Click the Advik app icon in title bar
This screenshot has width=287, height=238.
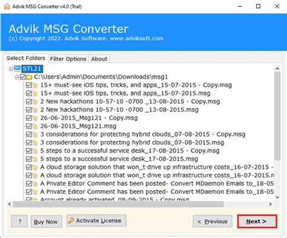pos(7,7)
